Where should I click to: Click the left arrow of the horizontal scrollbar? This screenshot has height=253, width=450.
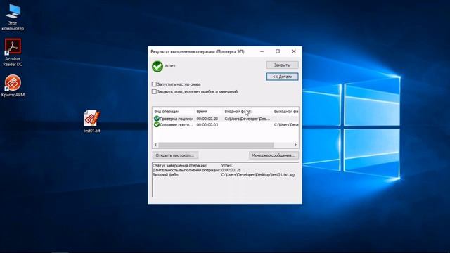[x=156, y=145]
